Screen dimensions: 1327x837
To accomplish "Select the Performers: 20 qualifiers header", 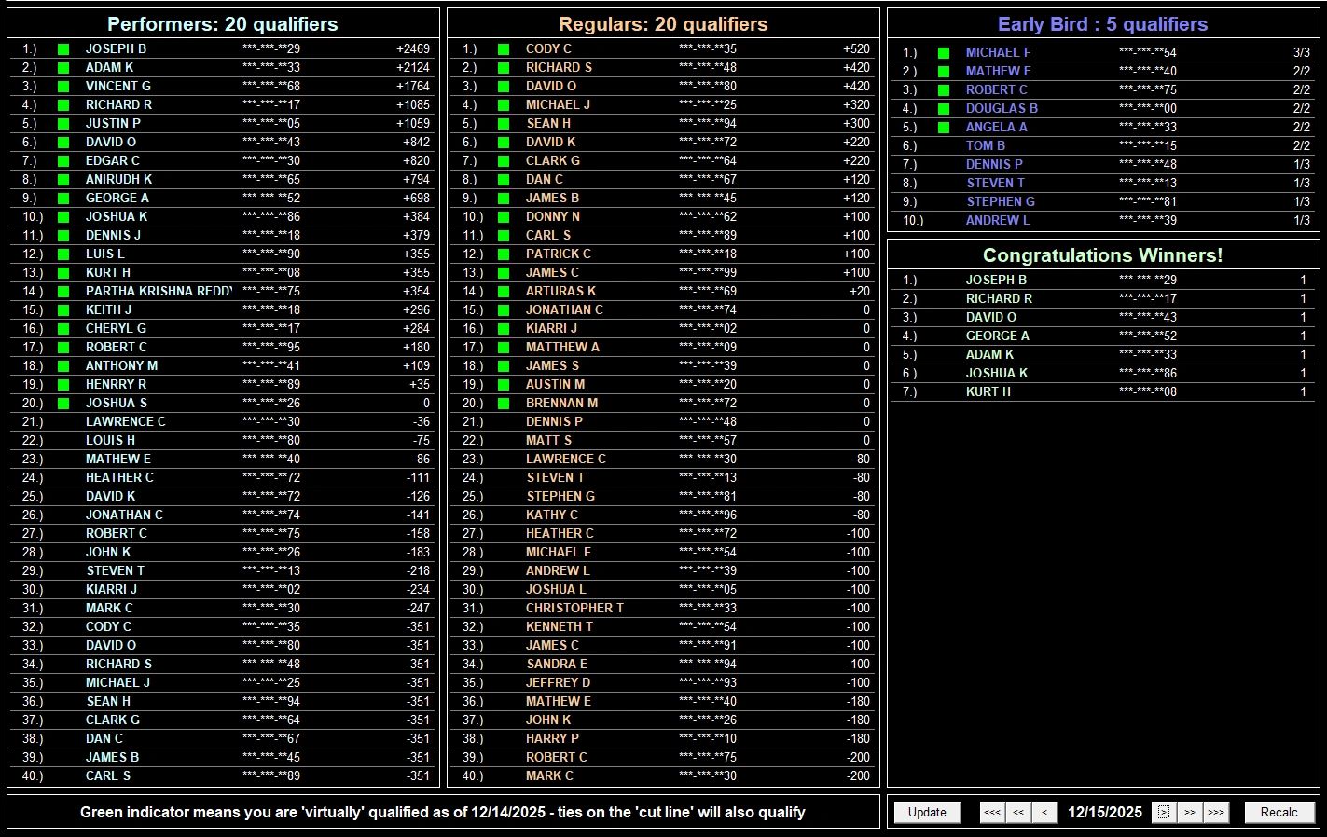I will pyautogui.click(x=223, y=24).
